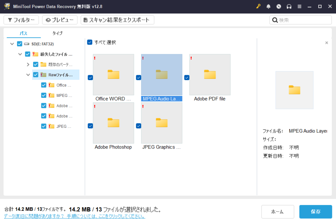Open the JPEG Graphics folder icon
The height and width of the screenshot is (224, 336).
point(161,123)
